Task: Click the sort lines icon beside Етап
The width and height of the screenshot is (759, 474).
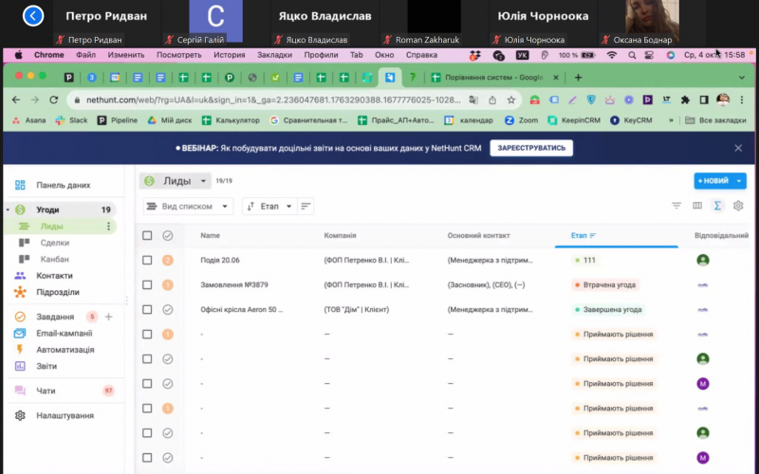Action: coord(305,207)
